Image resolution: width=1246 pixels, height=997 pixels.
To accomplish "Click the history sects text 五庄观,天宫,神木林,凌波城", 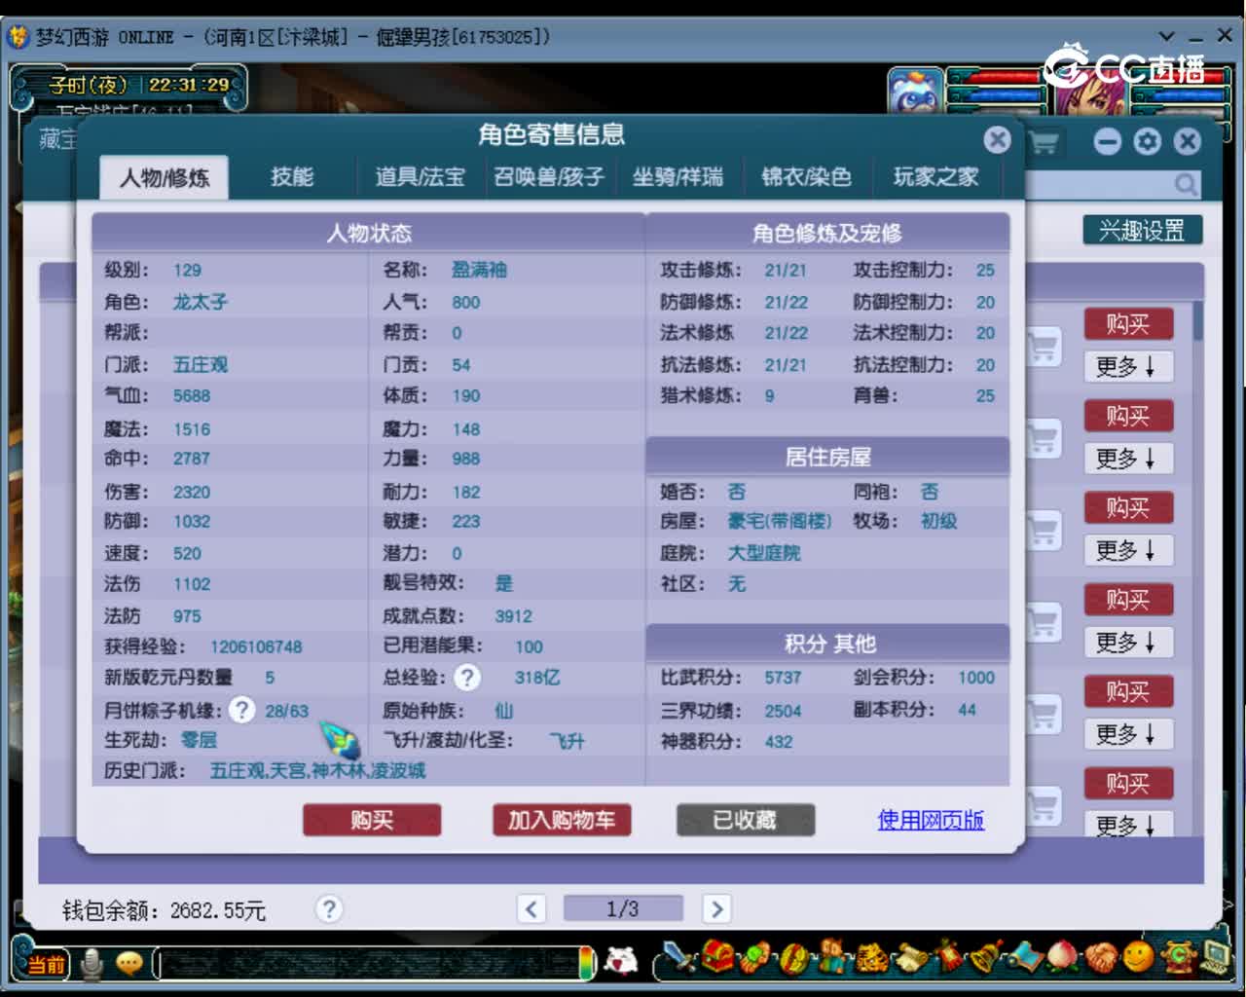I will 317,771.
